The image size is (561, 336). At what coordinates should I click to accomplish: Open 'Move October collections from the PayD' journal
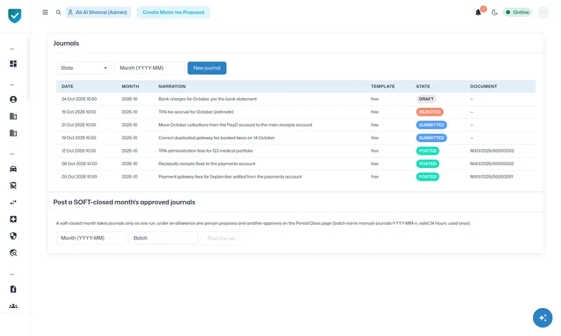click(x=235, y=125)
